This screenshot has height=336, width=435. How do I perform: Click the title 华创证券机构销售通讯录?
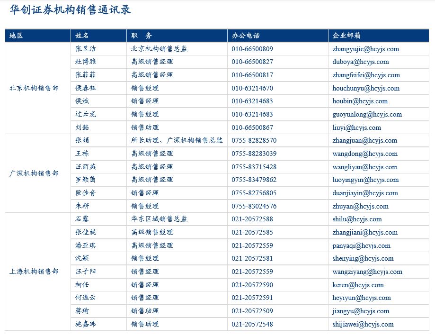(x=70, y=10)
